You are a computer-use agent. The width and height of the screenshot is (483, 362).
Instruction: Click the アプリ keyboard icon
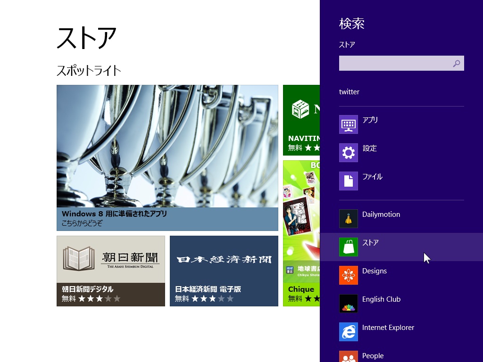click(x=349, y=124)
